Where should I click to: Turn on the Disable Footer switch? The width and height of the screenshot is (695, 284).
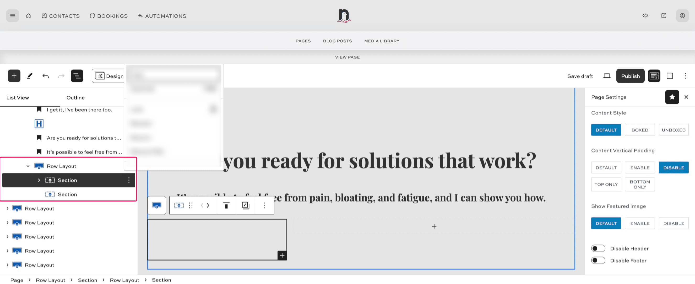598,260
